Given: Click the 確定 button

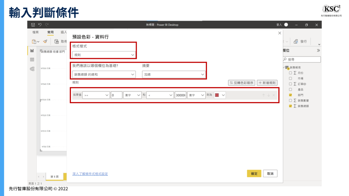Looking at the screenshot, I should 254,174.
